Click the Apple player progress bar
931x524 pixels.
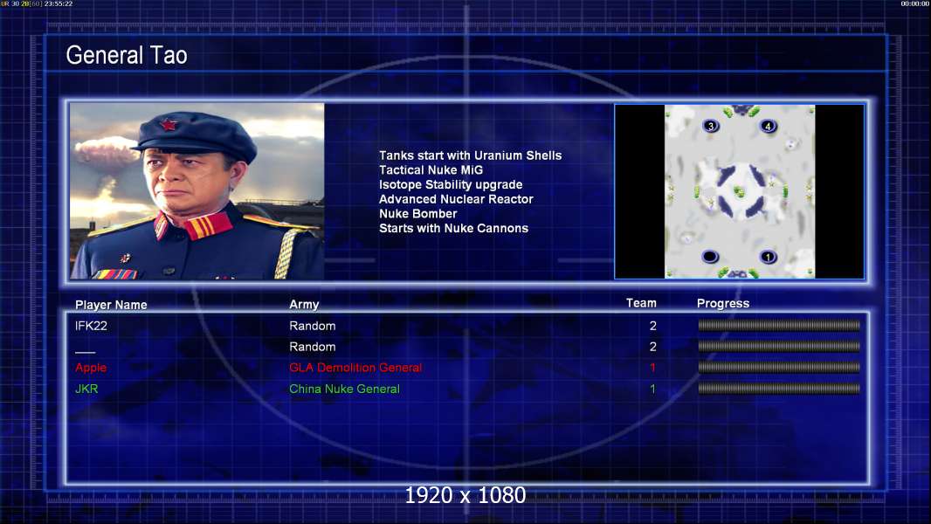point(779,368)
